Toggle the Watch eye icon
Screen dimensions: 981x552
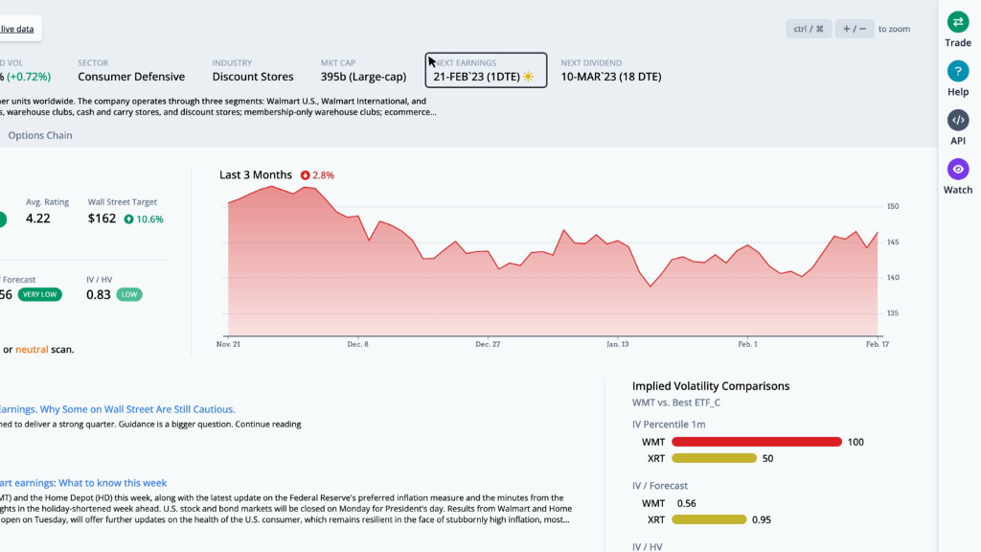(x=958, y=170)
